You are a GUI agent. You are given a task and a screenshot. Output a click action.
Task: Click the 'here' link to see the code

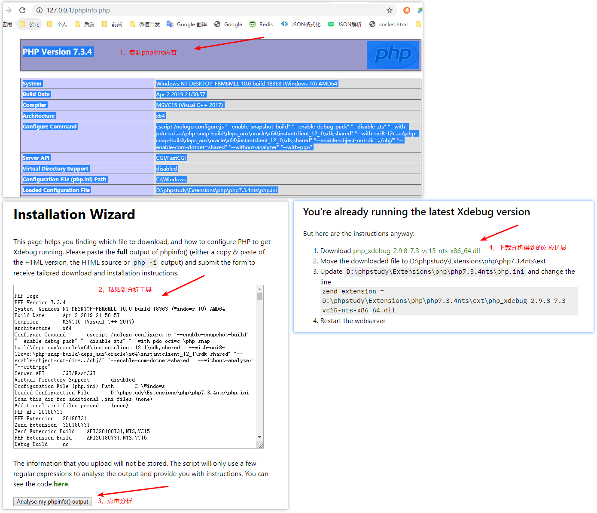pyautogui.click(x=61, y=484)
